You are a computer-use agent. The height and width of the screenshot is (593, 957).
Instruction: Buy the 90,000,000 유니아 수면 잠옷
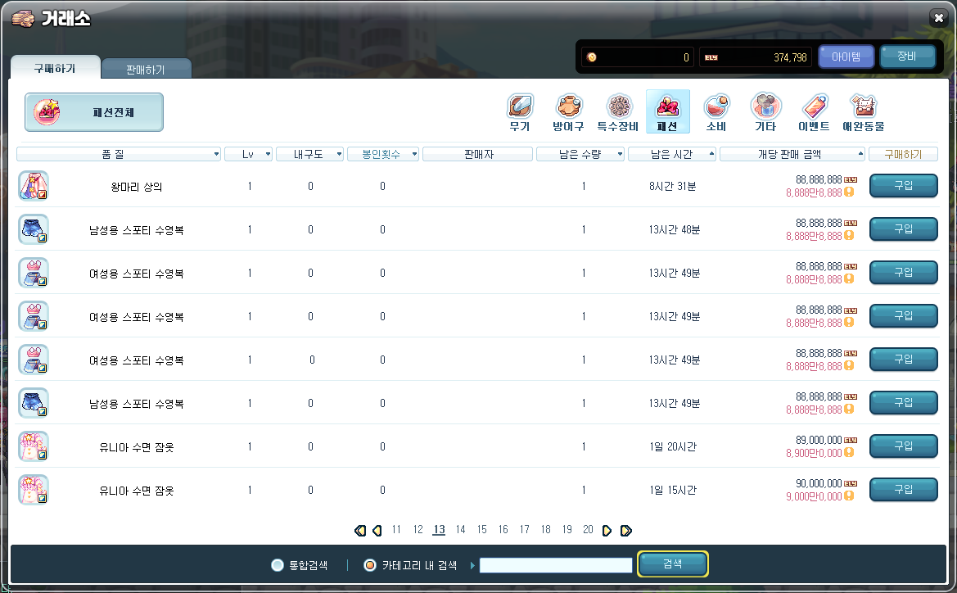(x=903, y=489)
